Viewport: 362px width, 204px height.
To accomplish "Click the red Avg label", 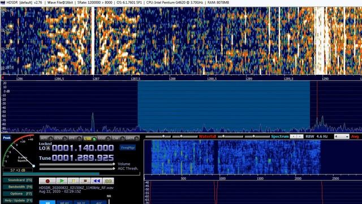I will 355,137.
